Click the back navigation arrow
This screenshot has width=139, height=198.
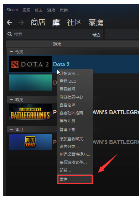coord(9,23)
